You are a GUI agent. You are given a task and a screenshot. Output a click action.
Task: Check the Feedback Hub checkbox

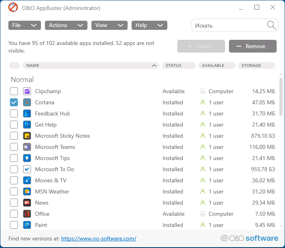(14, 113)
